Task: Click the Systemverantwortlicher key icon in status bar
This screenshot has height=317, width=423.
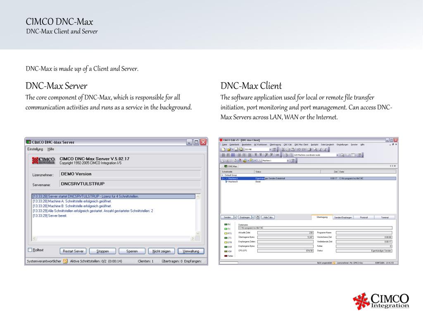Action: [65, 261]
